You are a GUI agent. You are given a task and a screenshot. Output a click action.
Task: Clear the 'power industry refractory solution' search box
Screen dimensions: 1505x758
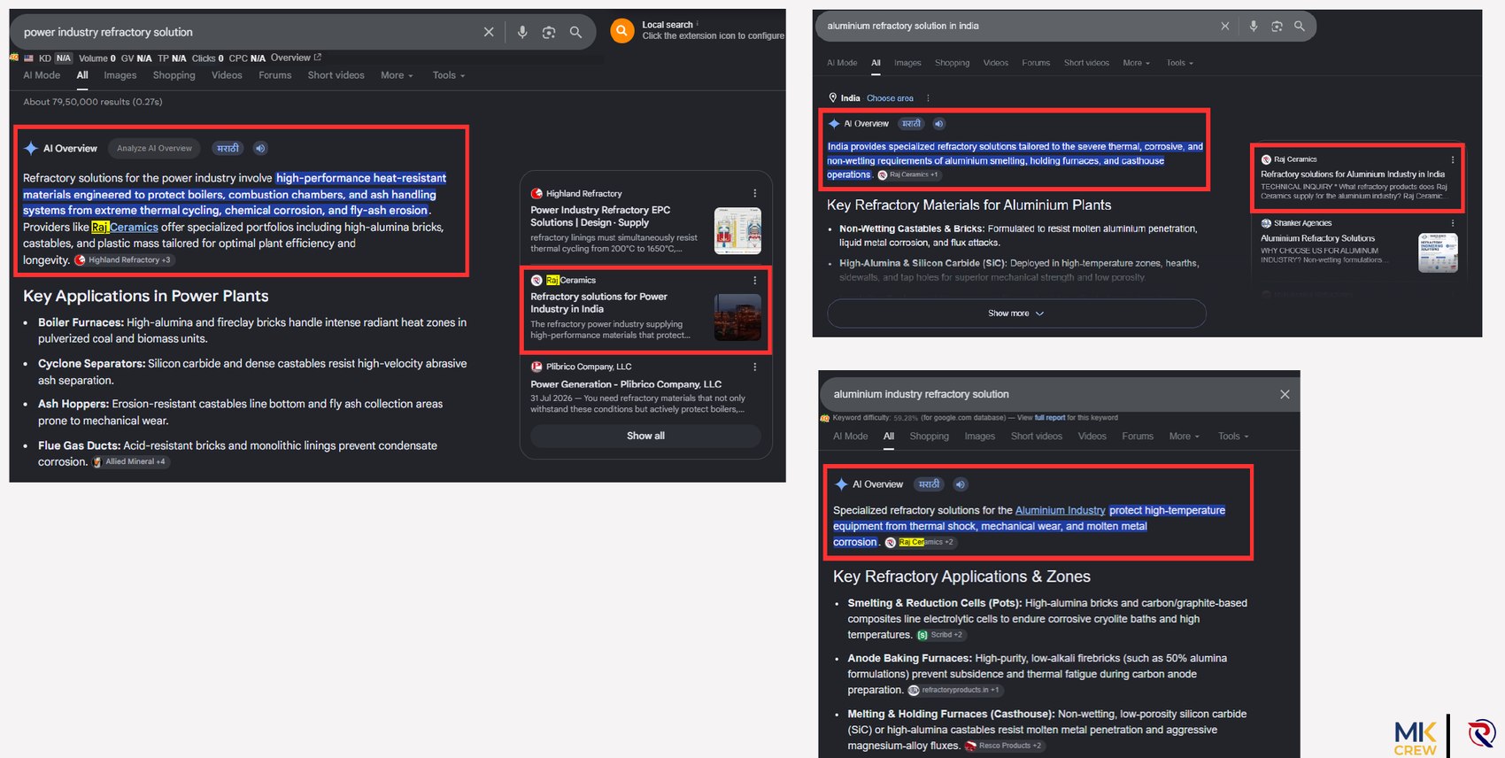tap(489, 32)
